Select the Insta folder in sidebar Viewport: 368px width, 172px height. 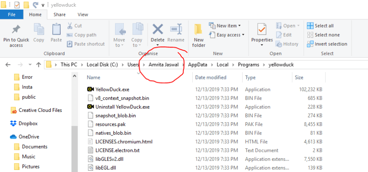(23, 87)
